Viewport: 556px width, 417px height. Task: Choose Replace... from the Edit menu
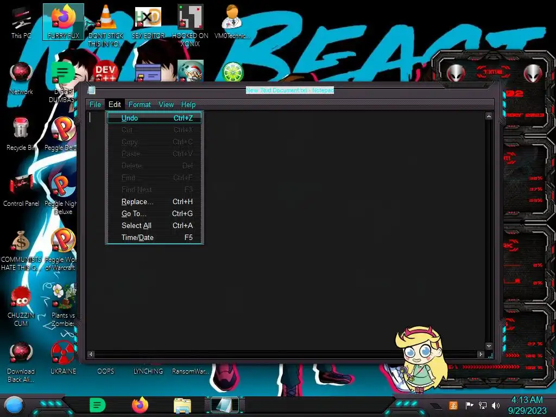(x=154, y=202)
